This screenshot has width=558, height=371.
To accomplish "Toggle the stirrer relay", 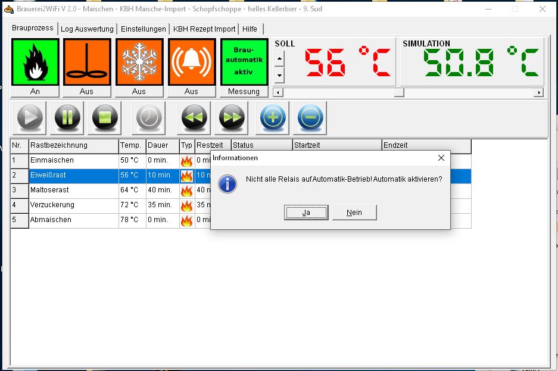I will [x=87, y=63].
